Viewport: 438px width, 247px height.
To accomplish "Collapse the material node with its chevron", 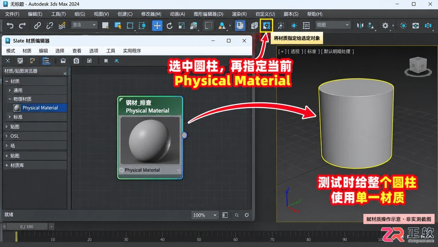I will (178, 170).
